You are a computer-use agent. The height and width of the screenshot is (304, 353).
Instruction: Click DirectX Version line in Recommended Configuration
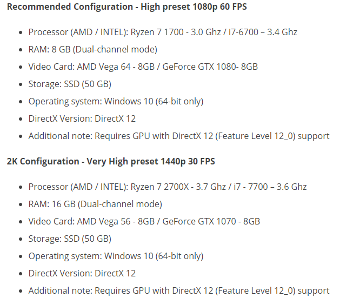82,118
